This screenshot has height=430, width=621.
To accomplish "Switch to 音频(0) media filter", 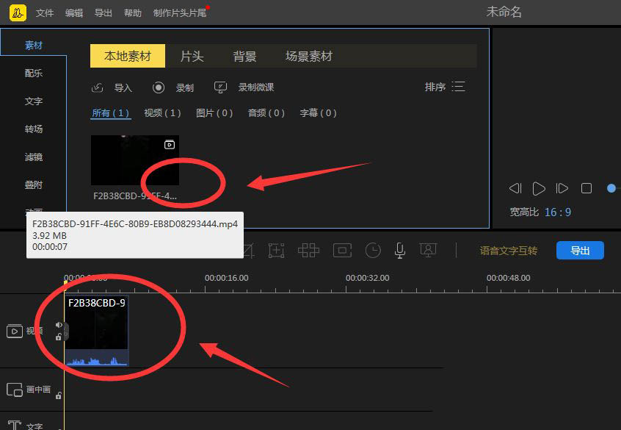I will click(266, 113).
